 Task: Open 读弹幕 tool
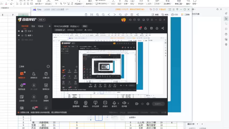coord(22,98)
